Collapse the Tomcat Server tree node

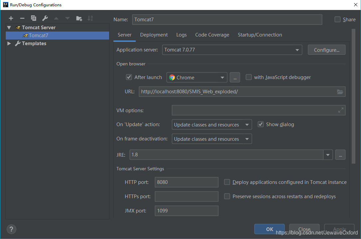9,28
